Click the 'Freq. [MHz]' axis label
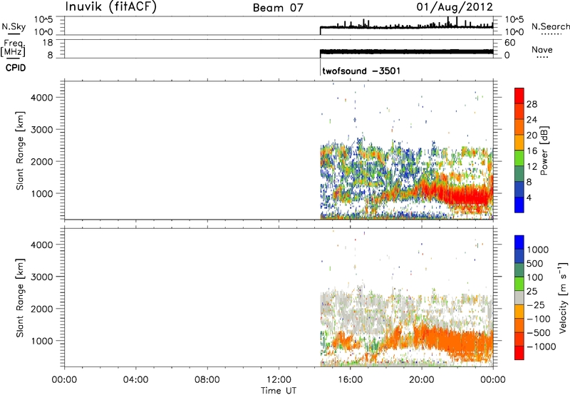The height and width of the screenshot is (395, 570). coord(14,48)
